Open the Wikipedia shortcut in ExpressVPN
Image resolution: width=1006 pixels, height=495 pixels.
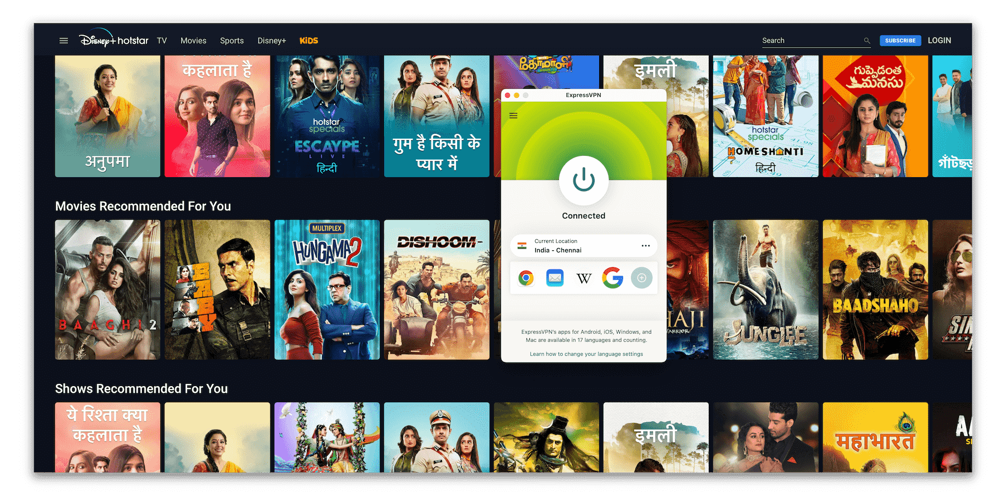tap(584, 278)
